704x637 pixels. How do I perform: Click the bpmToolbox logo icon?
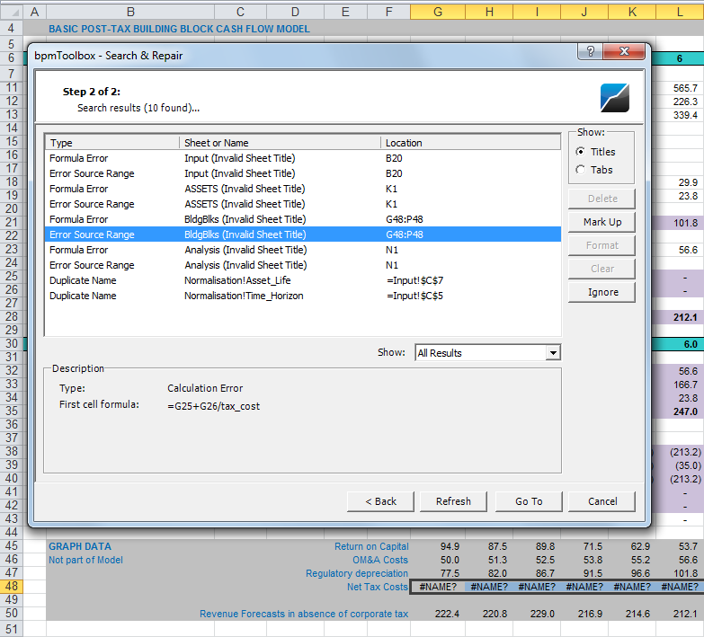tap(615, 98)
